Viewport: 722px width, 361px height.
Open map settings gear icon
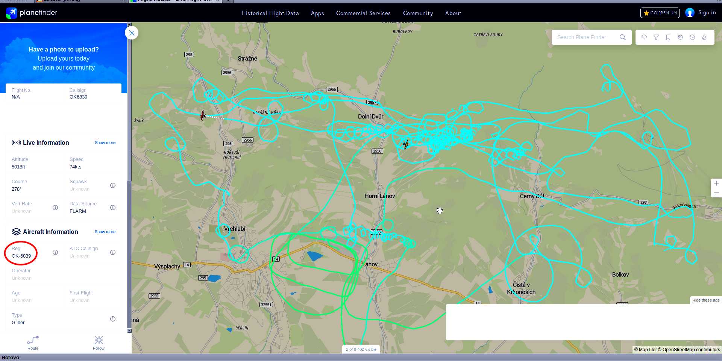click(x=680, y=37)
